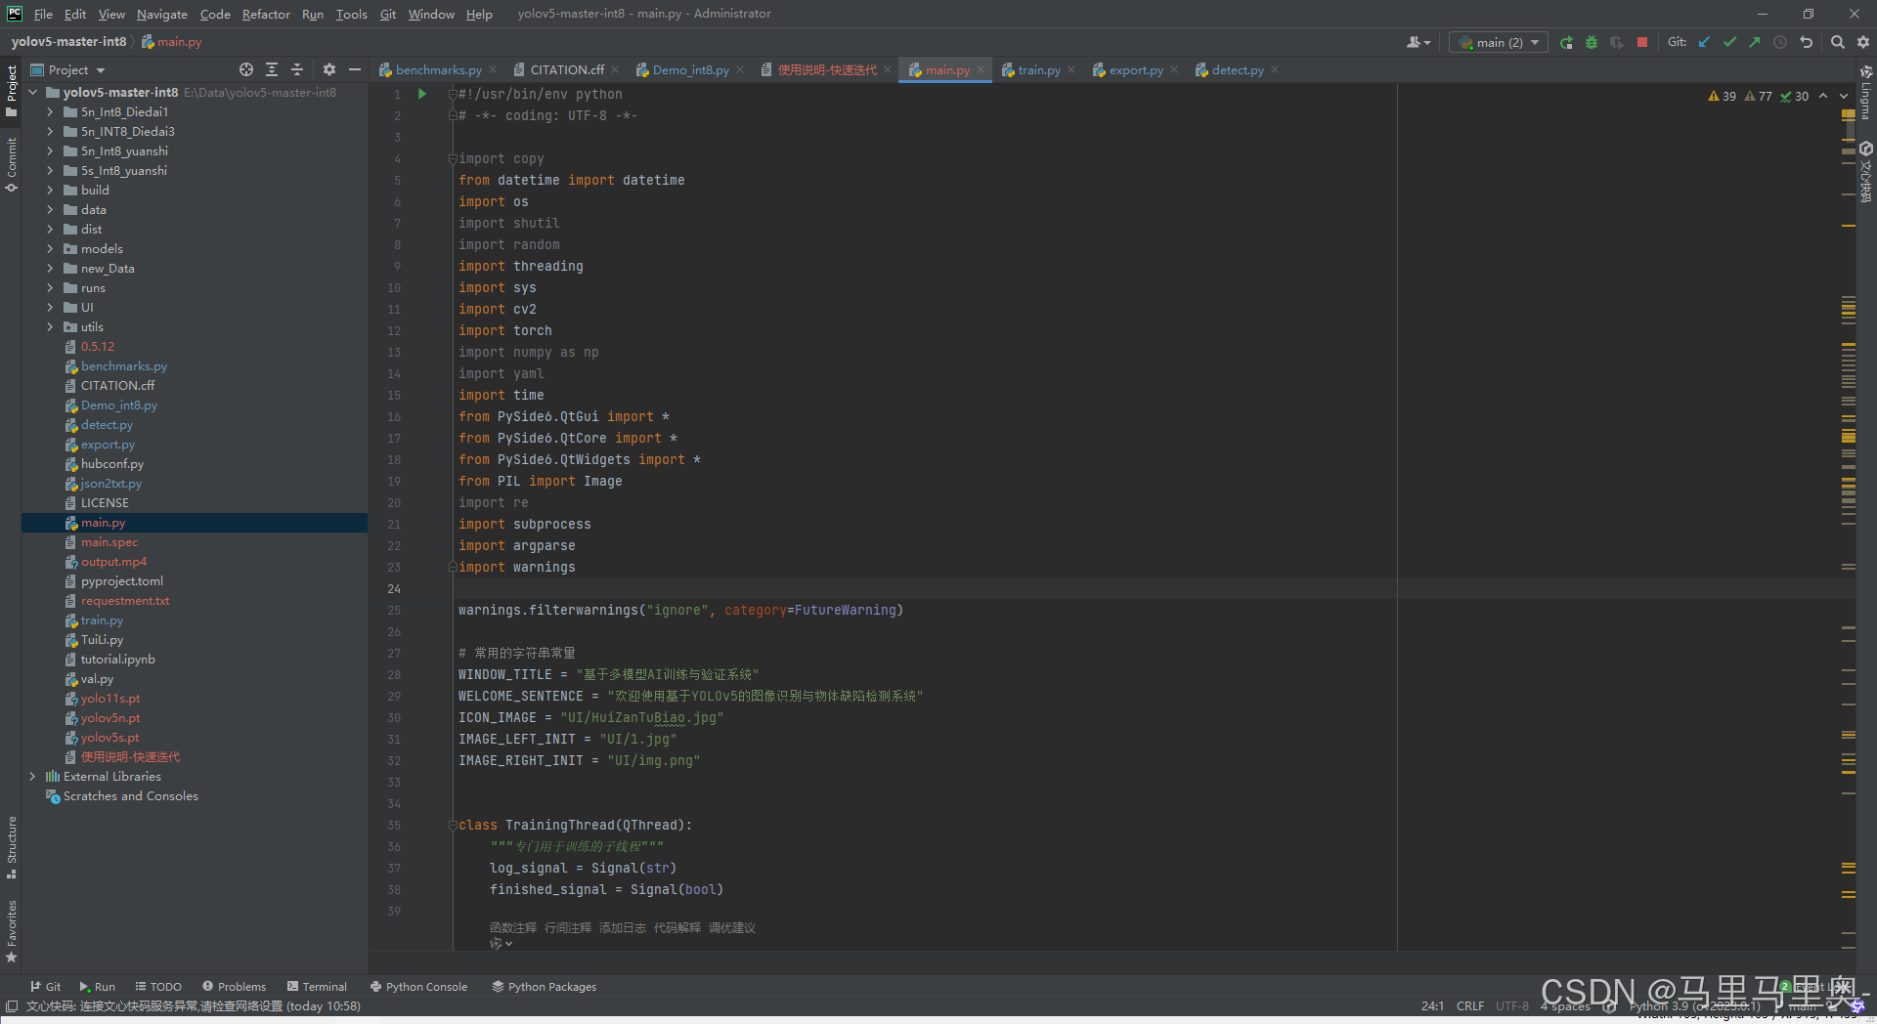The height and width of the screenshot is (1024, 1877).
Task: Show Git history clock icon
Action: pos(1780,42)
